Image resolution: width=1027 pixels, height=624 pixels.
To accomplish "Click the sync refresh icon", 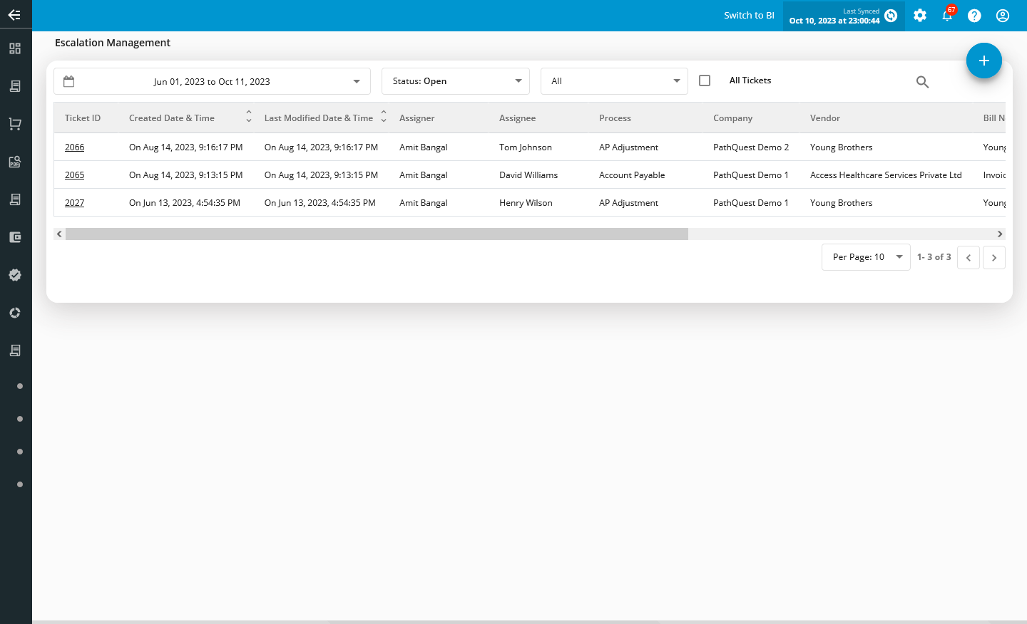I will (891, 16).
